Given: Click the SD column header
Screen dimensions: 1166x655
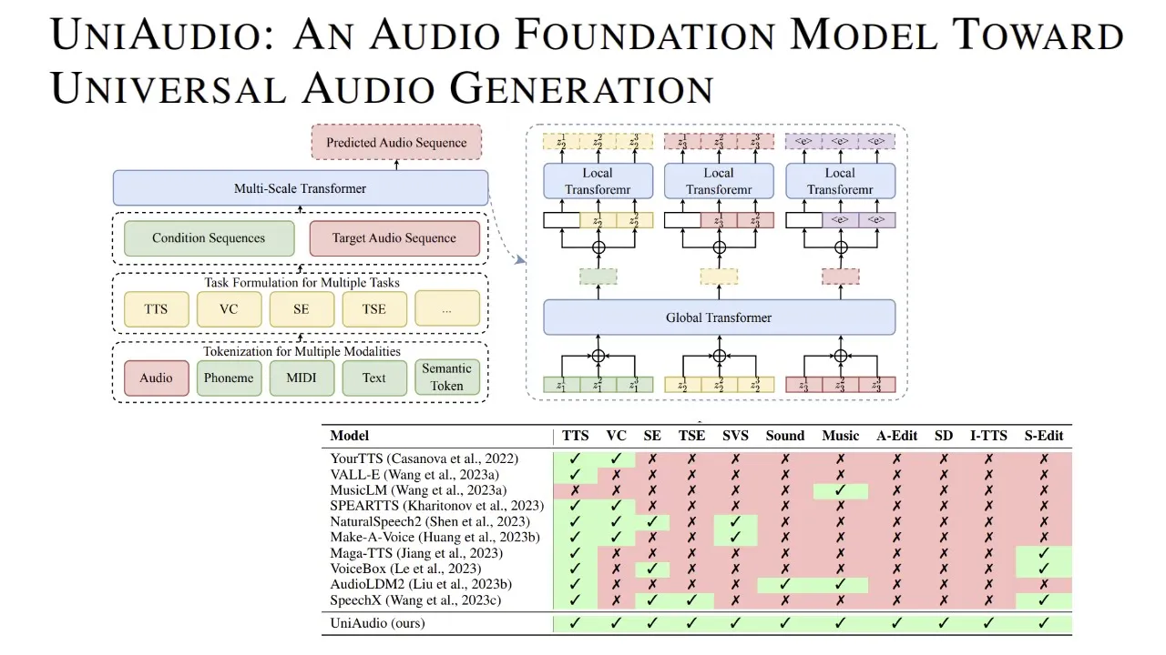Looking at the screenshot, I should [x=944, y=436].
